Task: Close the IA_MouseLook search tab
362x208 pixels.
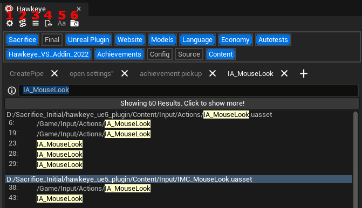Action: pos(284,74)
